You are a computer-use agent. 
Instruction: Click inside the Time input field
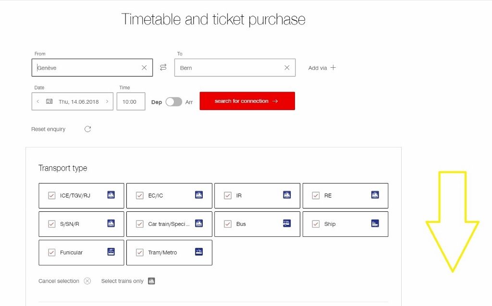[131, 101]
